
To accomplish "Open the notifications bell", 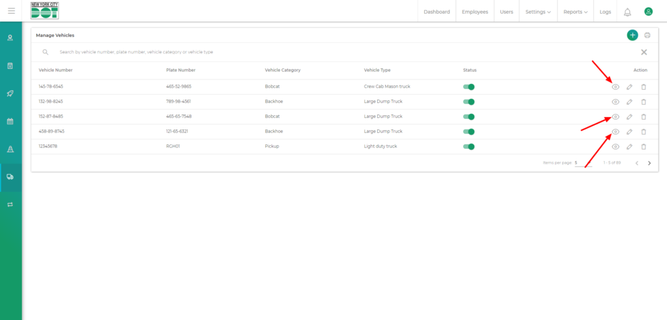I will 627,12.
